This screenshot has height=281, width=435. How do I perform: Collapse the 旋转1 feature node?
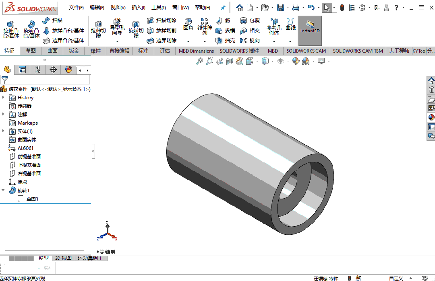(x=3, y=191)
